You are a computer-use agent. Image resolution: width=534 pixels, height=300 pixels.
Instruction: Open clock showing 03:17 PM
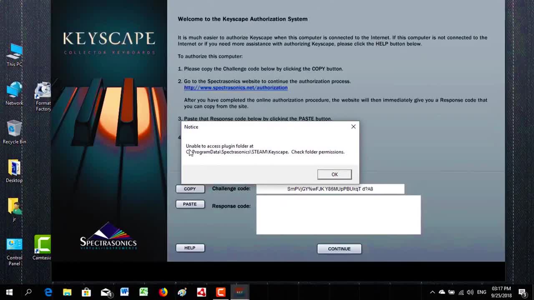(501, 292)
